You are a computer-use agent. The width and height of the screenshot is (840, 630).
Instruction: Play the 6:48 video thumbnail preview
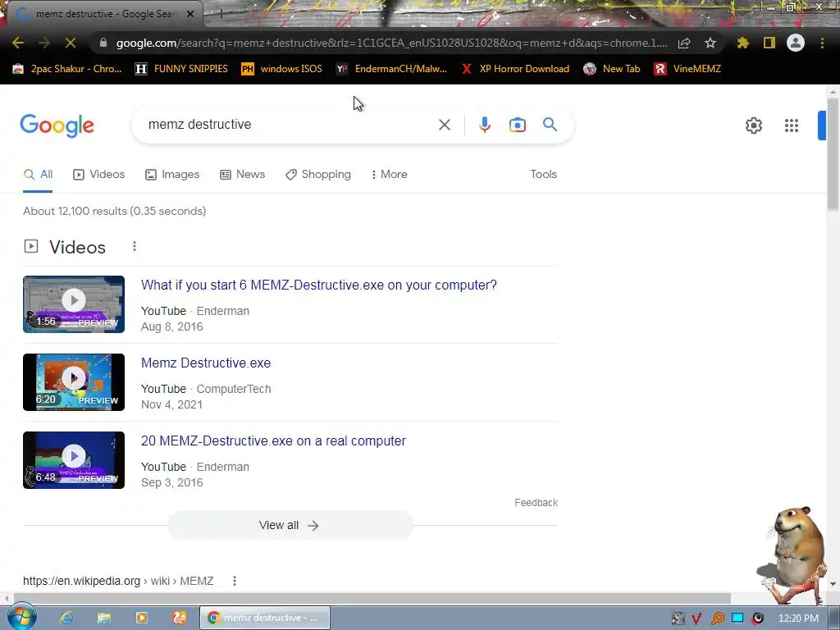pos(74,459)
